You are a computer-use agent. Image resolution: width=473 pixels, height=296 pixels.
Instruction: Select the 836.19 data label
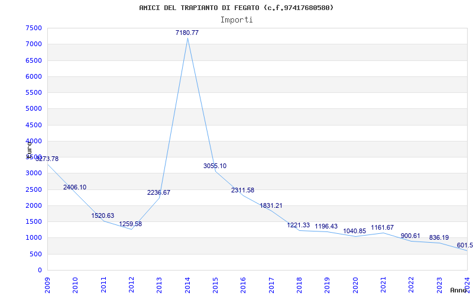(x=439, y=238)
